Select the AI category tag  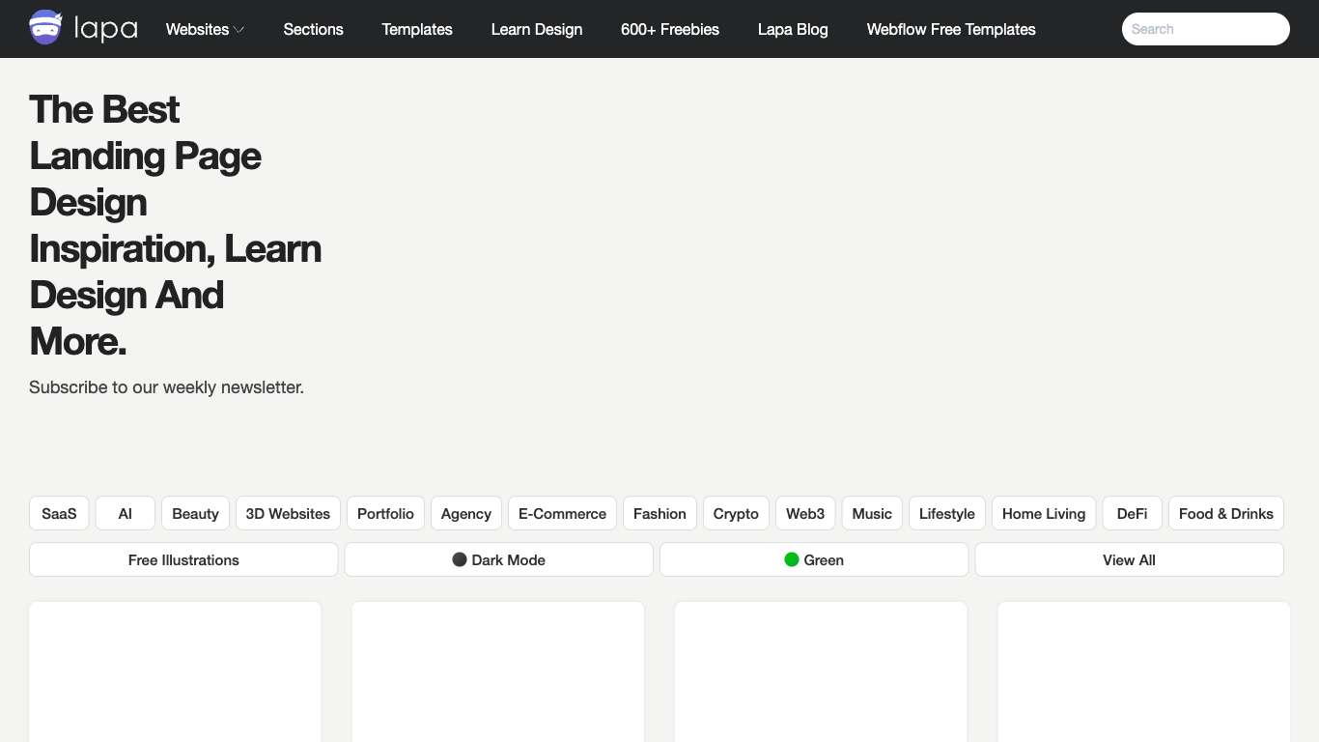pyautogui.click(x=125, y=514)
